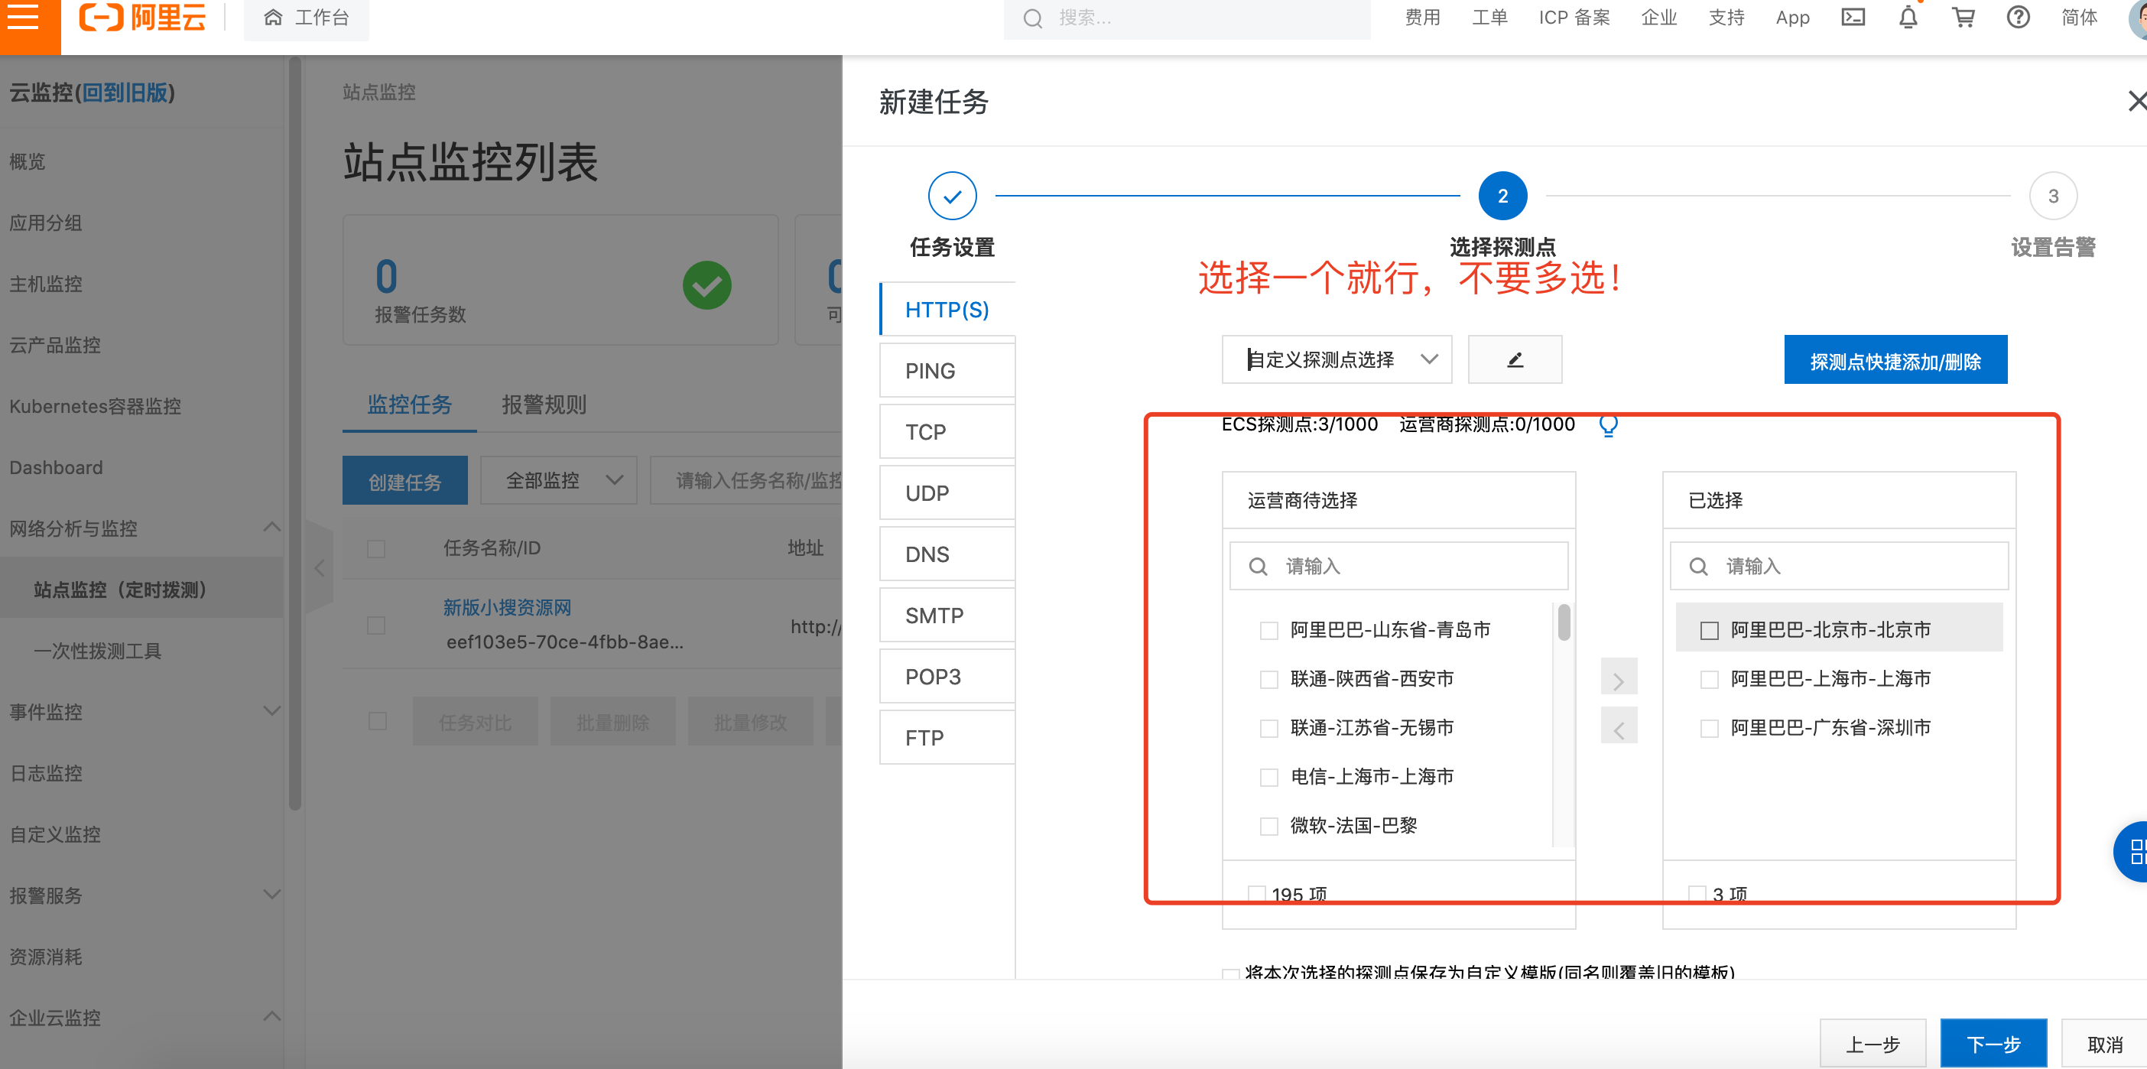Viewport: 2147px width, 1069px height.
Task: Click the 费用 menu item
Action: click(1422, 18)
